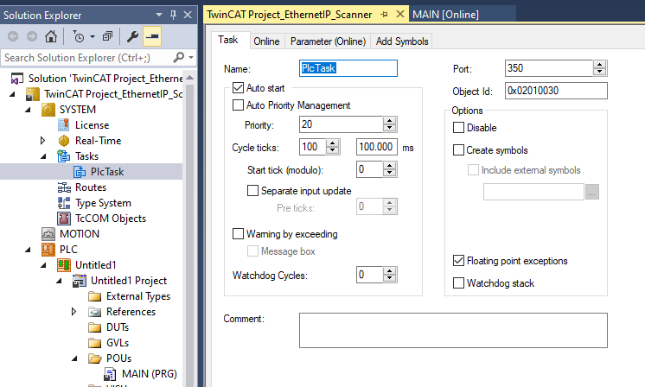Click the Type System node icon

tap(64, 203)
